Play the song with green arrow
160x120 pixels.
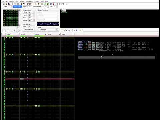(45, 4)
